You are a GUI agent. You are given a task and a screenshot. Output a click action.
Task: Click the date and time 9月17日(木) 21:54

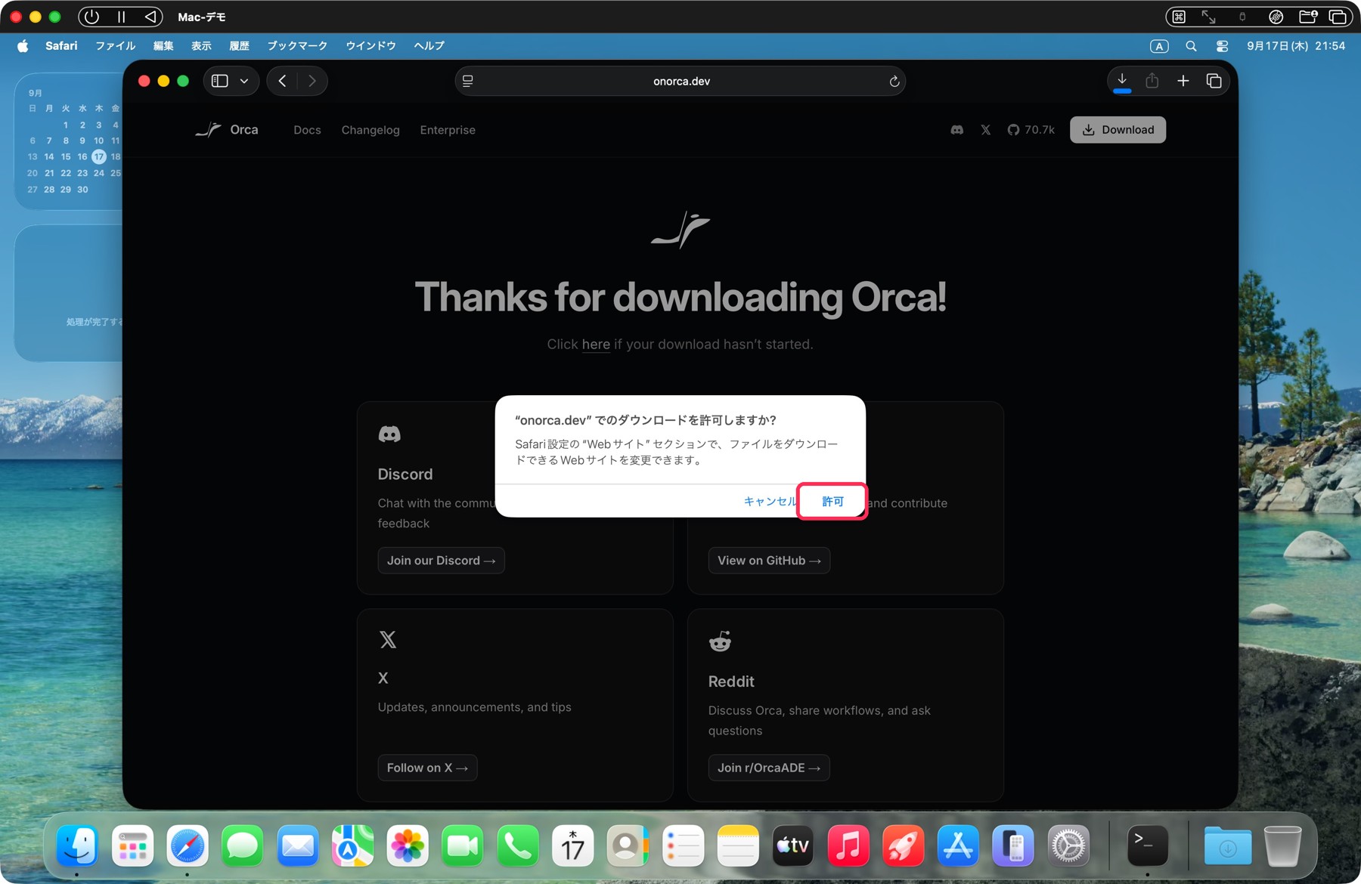point(1296,46)
